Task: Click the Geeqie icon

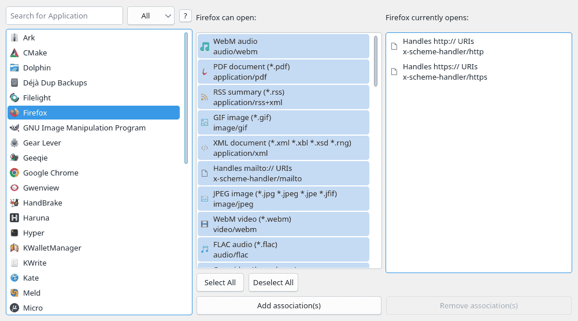Action: click(x=14, y=158)
